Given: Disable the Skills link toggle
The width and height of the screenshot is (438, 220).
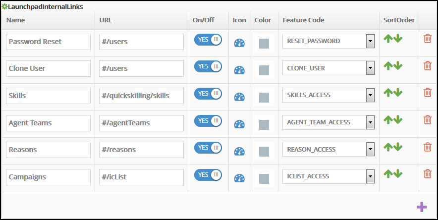Looking at the screenshot, I should pos(208,94).
